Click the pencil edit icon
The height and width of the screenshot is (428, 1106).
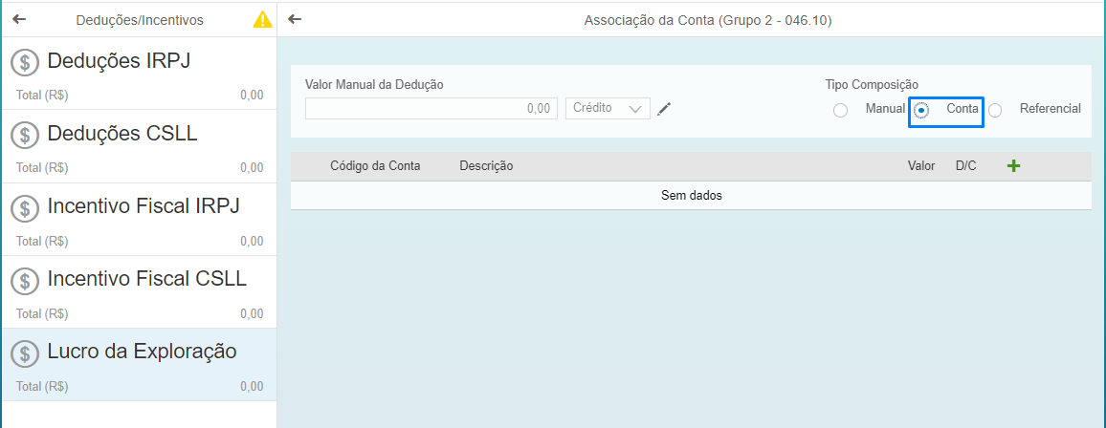[664, 108]
